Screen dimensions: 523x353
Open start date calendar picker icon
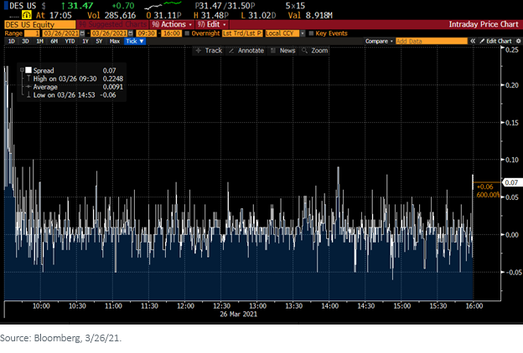tap(82, 33)
